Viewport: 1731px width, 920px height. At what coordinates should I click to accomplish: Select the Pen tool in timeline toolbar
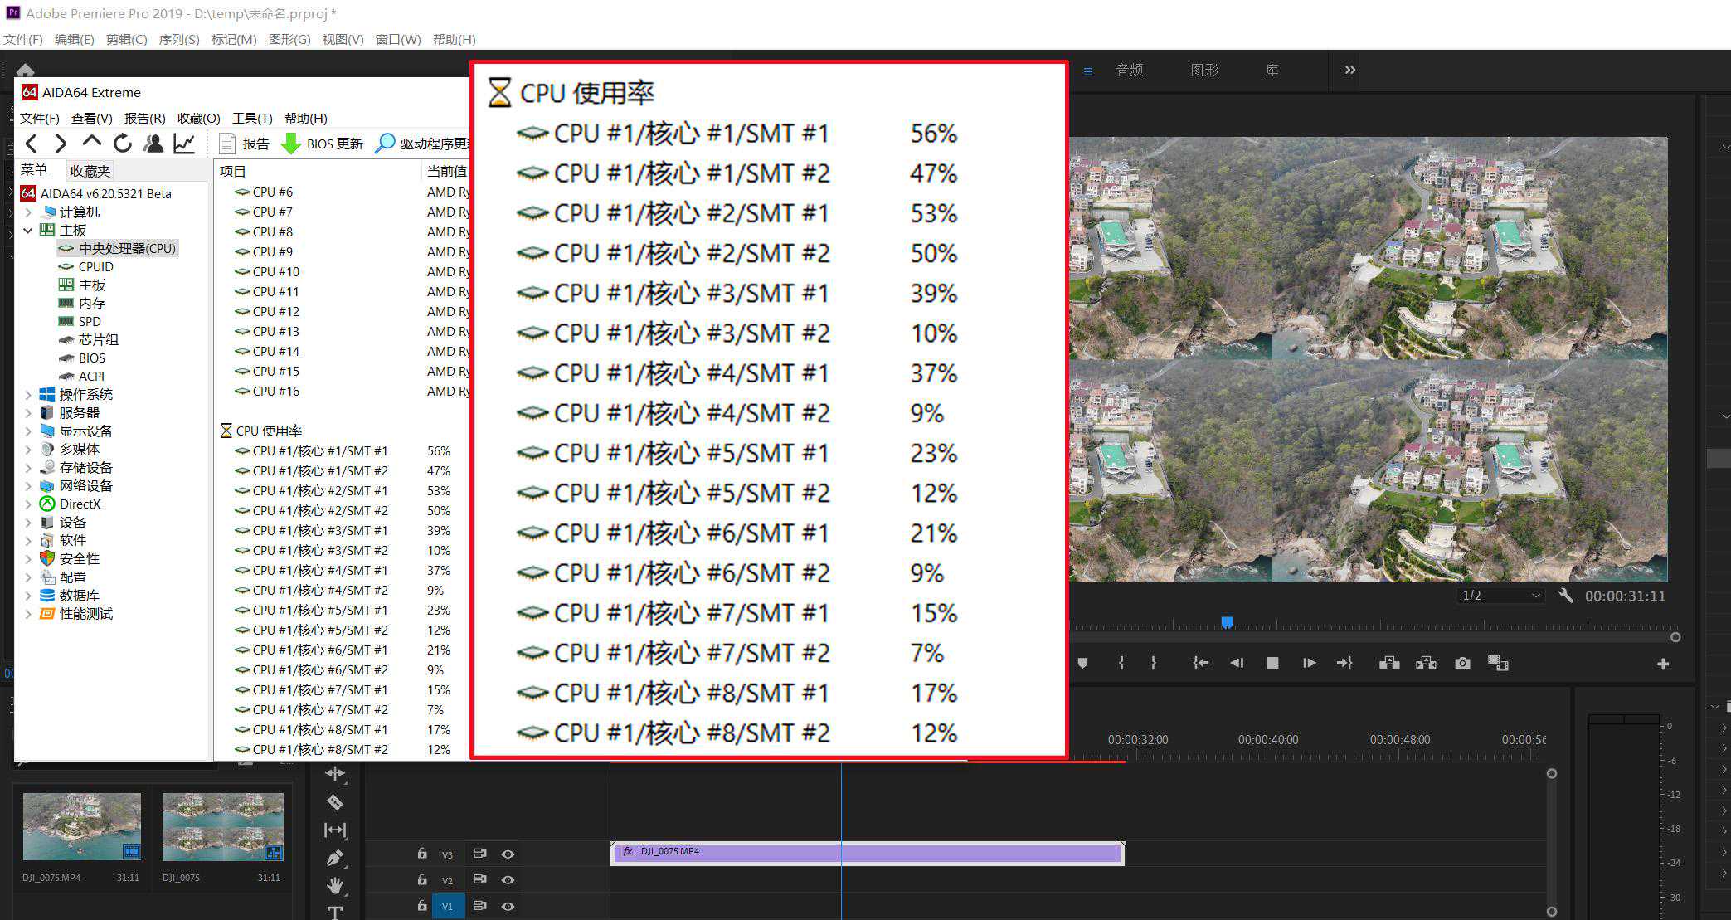pyautogui.click(x=334, y=858)
